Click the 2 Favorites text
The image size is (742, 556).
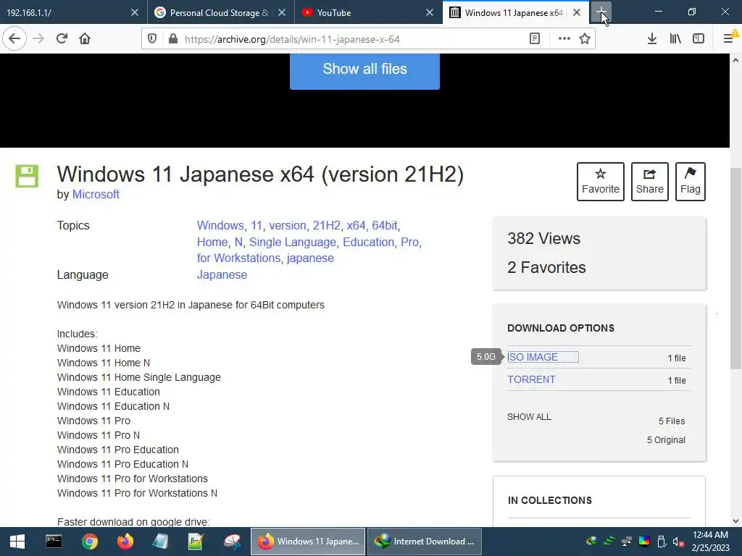pos(546,267)
